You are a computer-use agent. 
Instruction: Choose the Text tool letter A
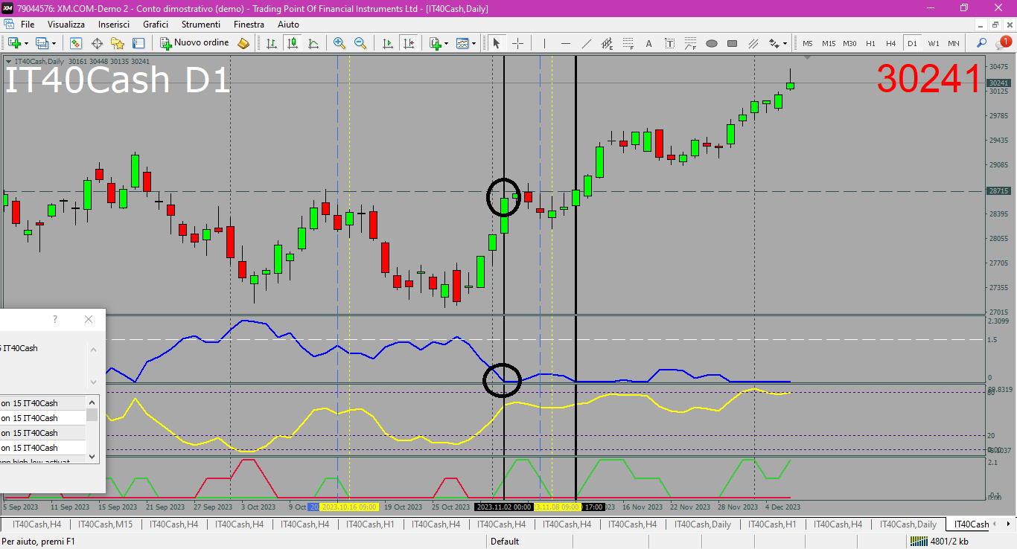[x=648, y=43]
